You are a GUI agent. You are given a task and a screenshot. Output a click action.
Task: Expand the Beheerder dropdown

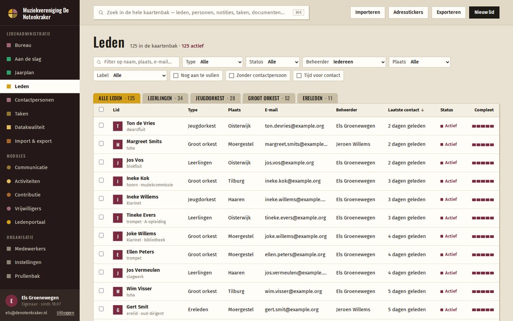point(344,62)
